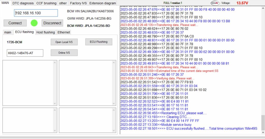Click up arrow of bottom-left list box
Screen dimensions: 265x139
(x=55, y=110)
